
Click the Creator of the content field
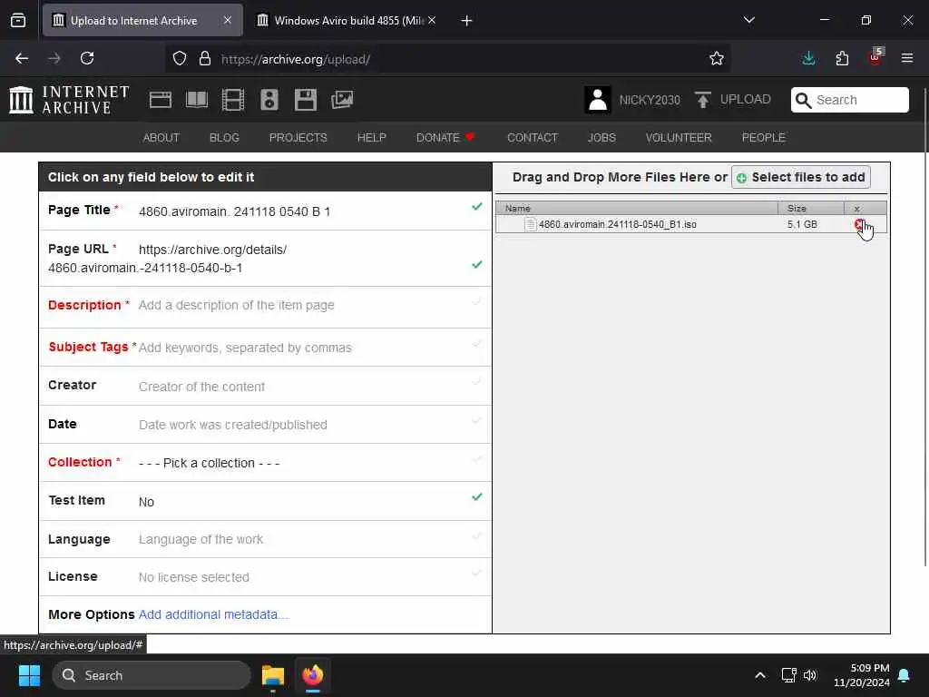pos(201,387)
